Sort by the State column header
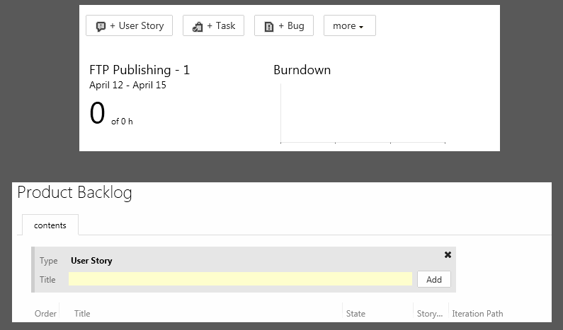This screenshot has width=563, height=330. tap(356, 314)
